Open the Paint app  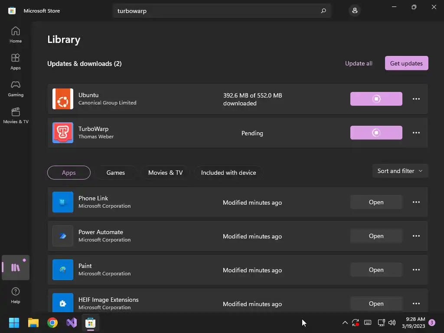coord(376,270)
